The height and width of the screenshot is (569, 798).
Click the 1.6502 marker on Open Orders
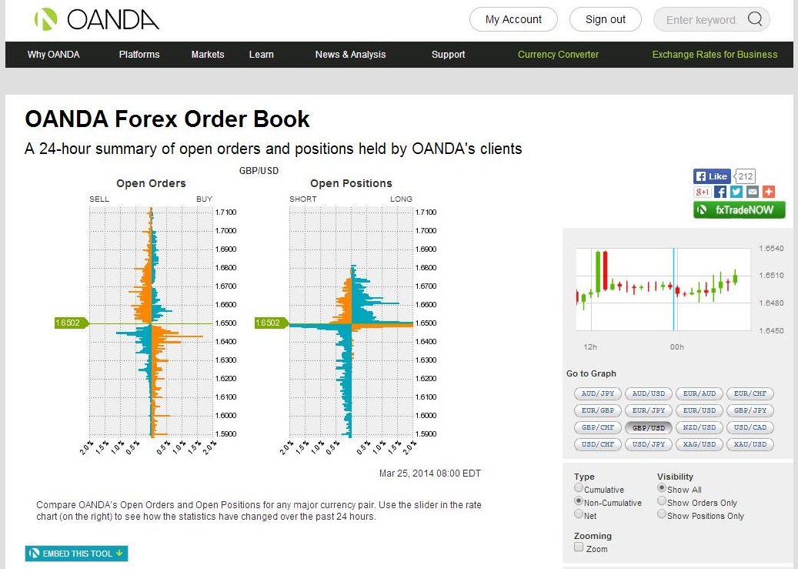coord(72,323)
